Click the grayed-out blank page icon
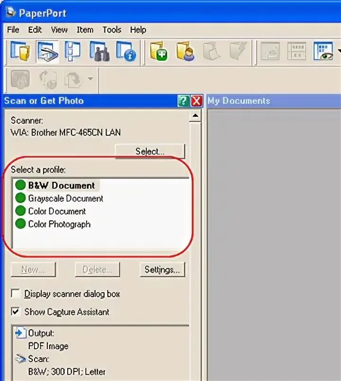This screenshot has height=381, width=341. pyautogui.click(x=212, y=52)
